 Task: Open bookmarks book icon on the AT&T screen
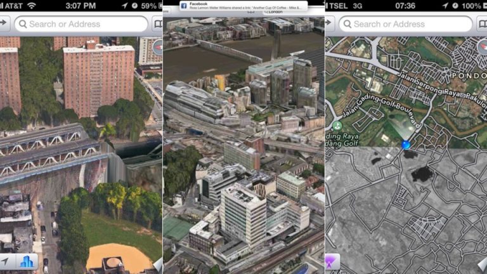point(158,24)
